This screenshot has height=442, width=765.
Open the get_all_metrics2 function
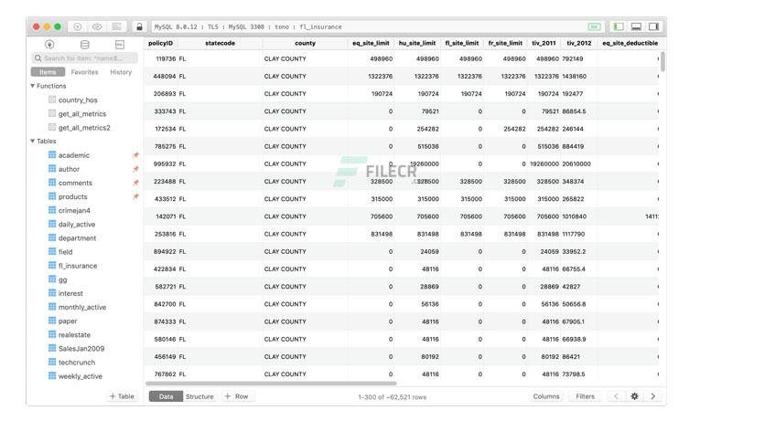click(84, 128)
